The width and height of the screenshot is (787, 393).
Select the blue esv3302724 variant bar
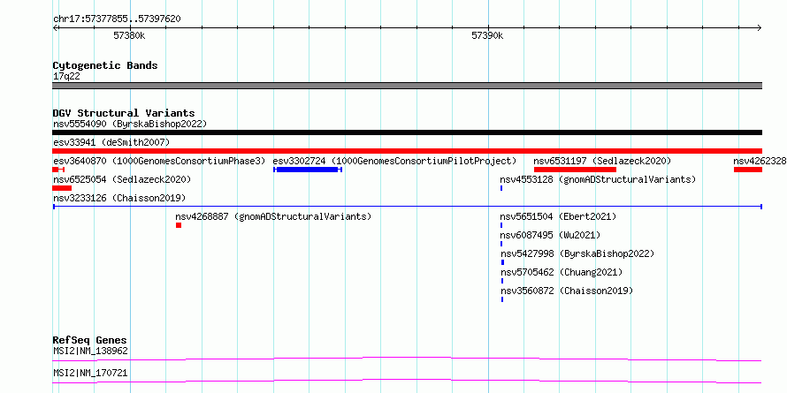point(308,170)
